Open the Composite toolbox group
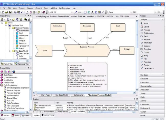166x120 pixels. pos(152,82)
